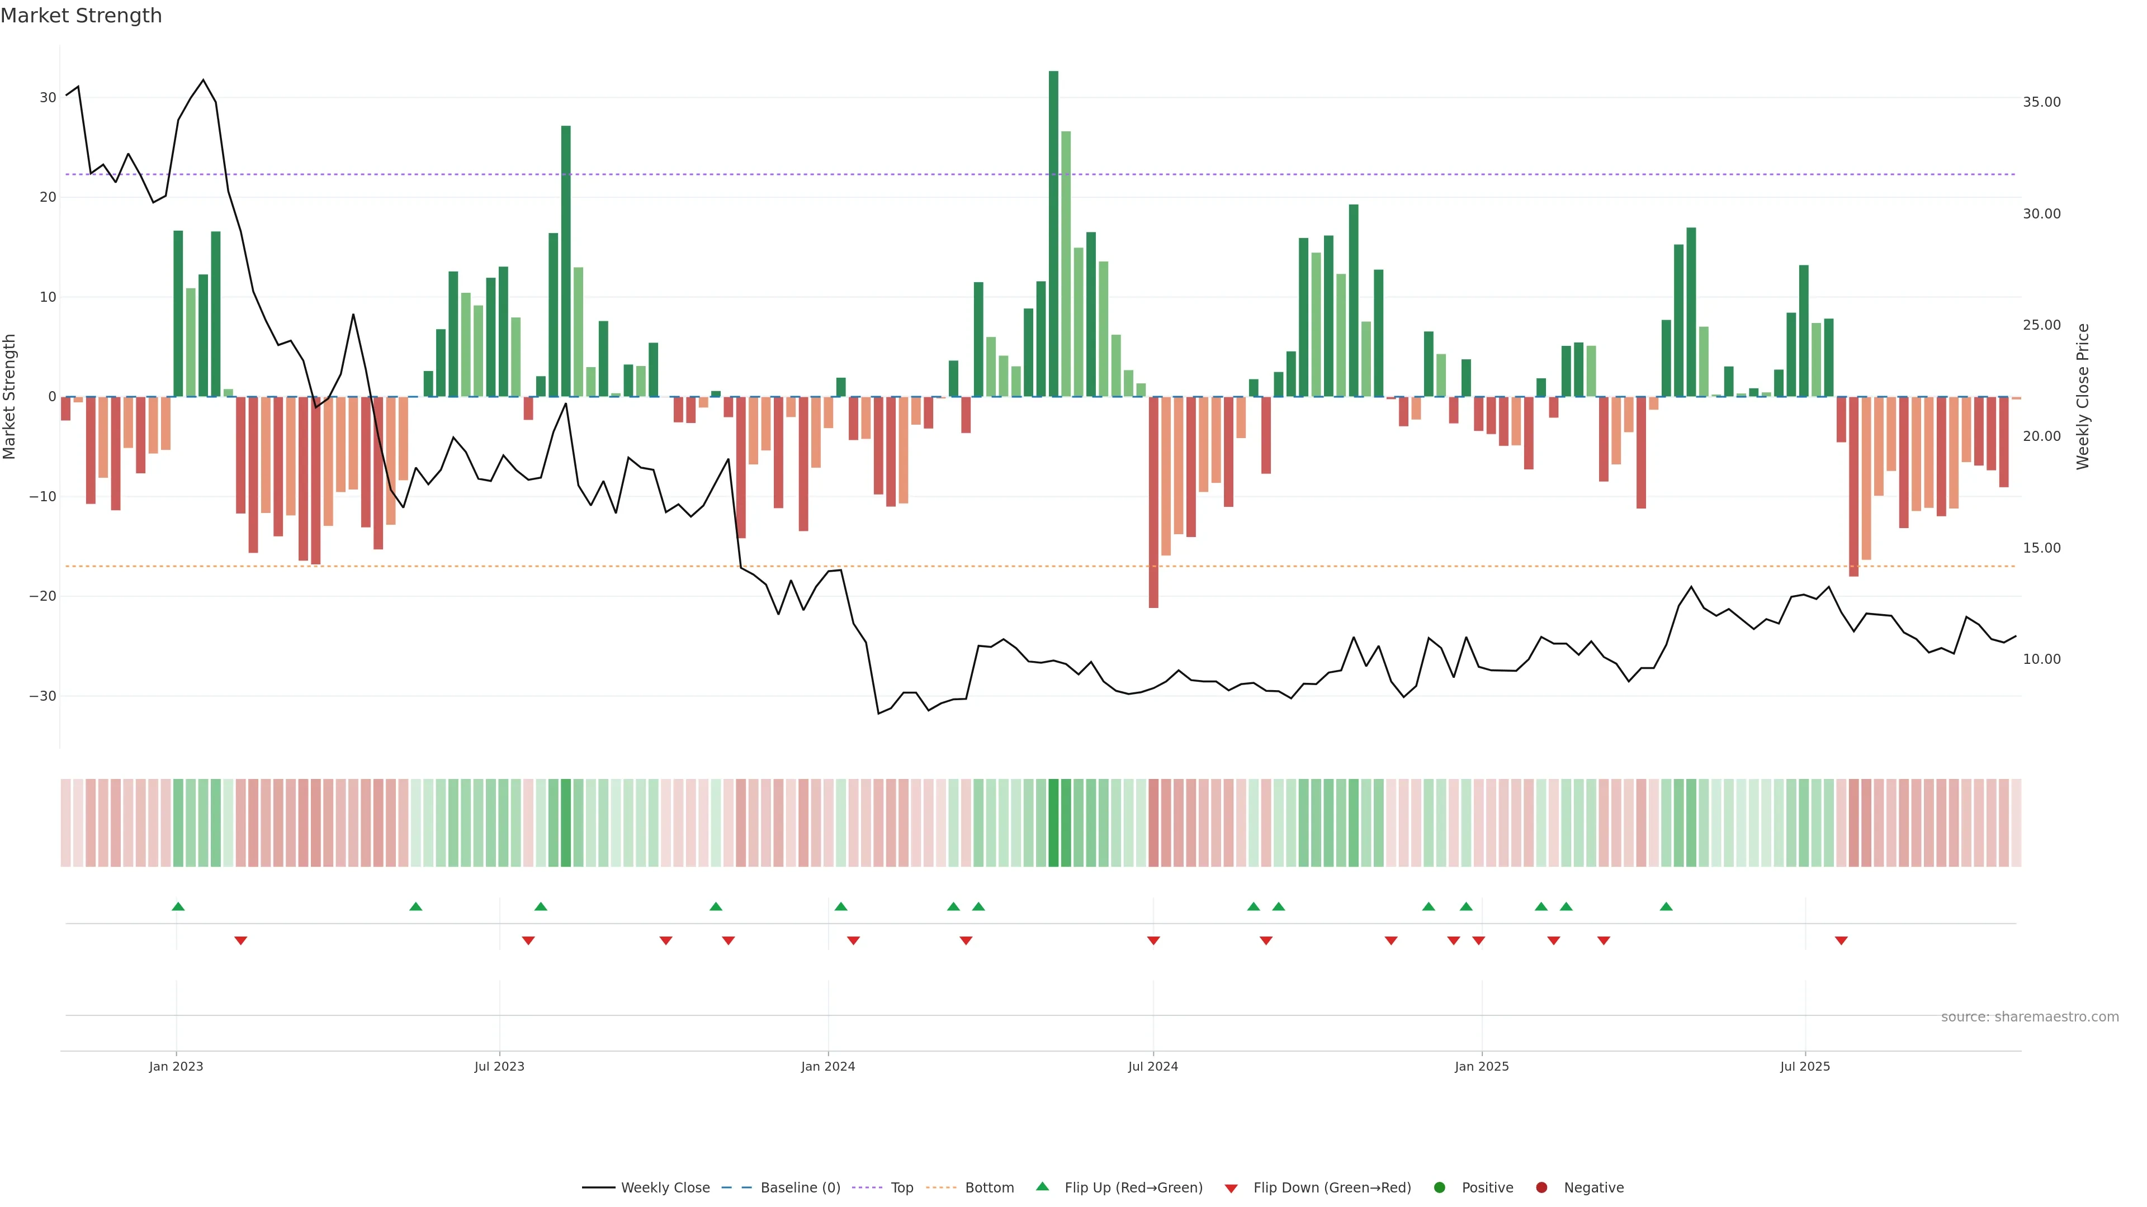Click the source: sharemaestro.com text
The image size is (2147, 1207).
2030,1016
